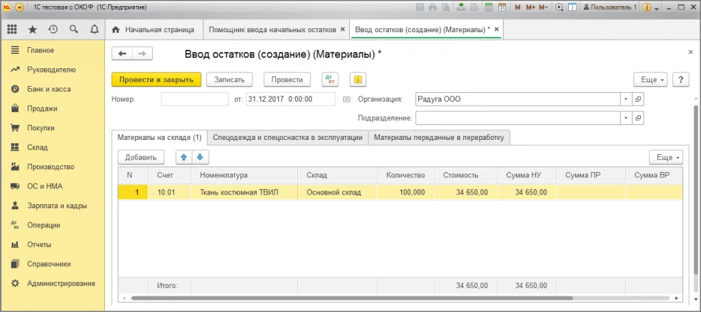Open dropdown arrow next to the info icon
This screenshot has width=701, height=312.
click(657, 8)
